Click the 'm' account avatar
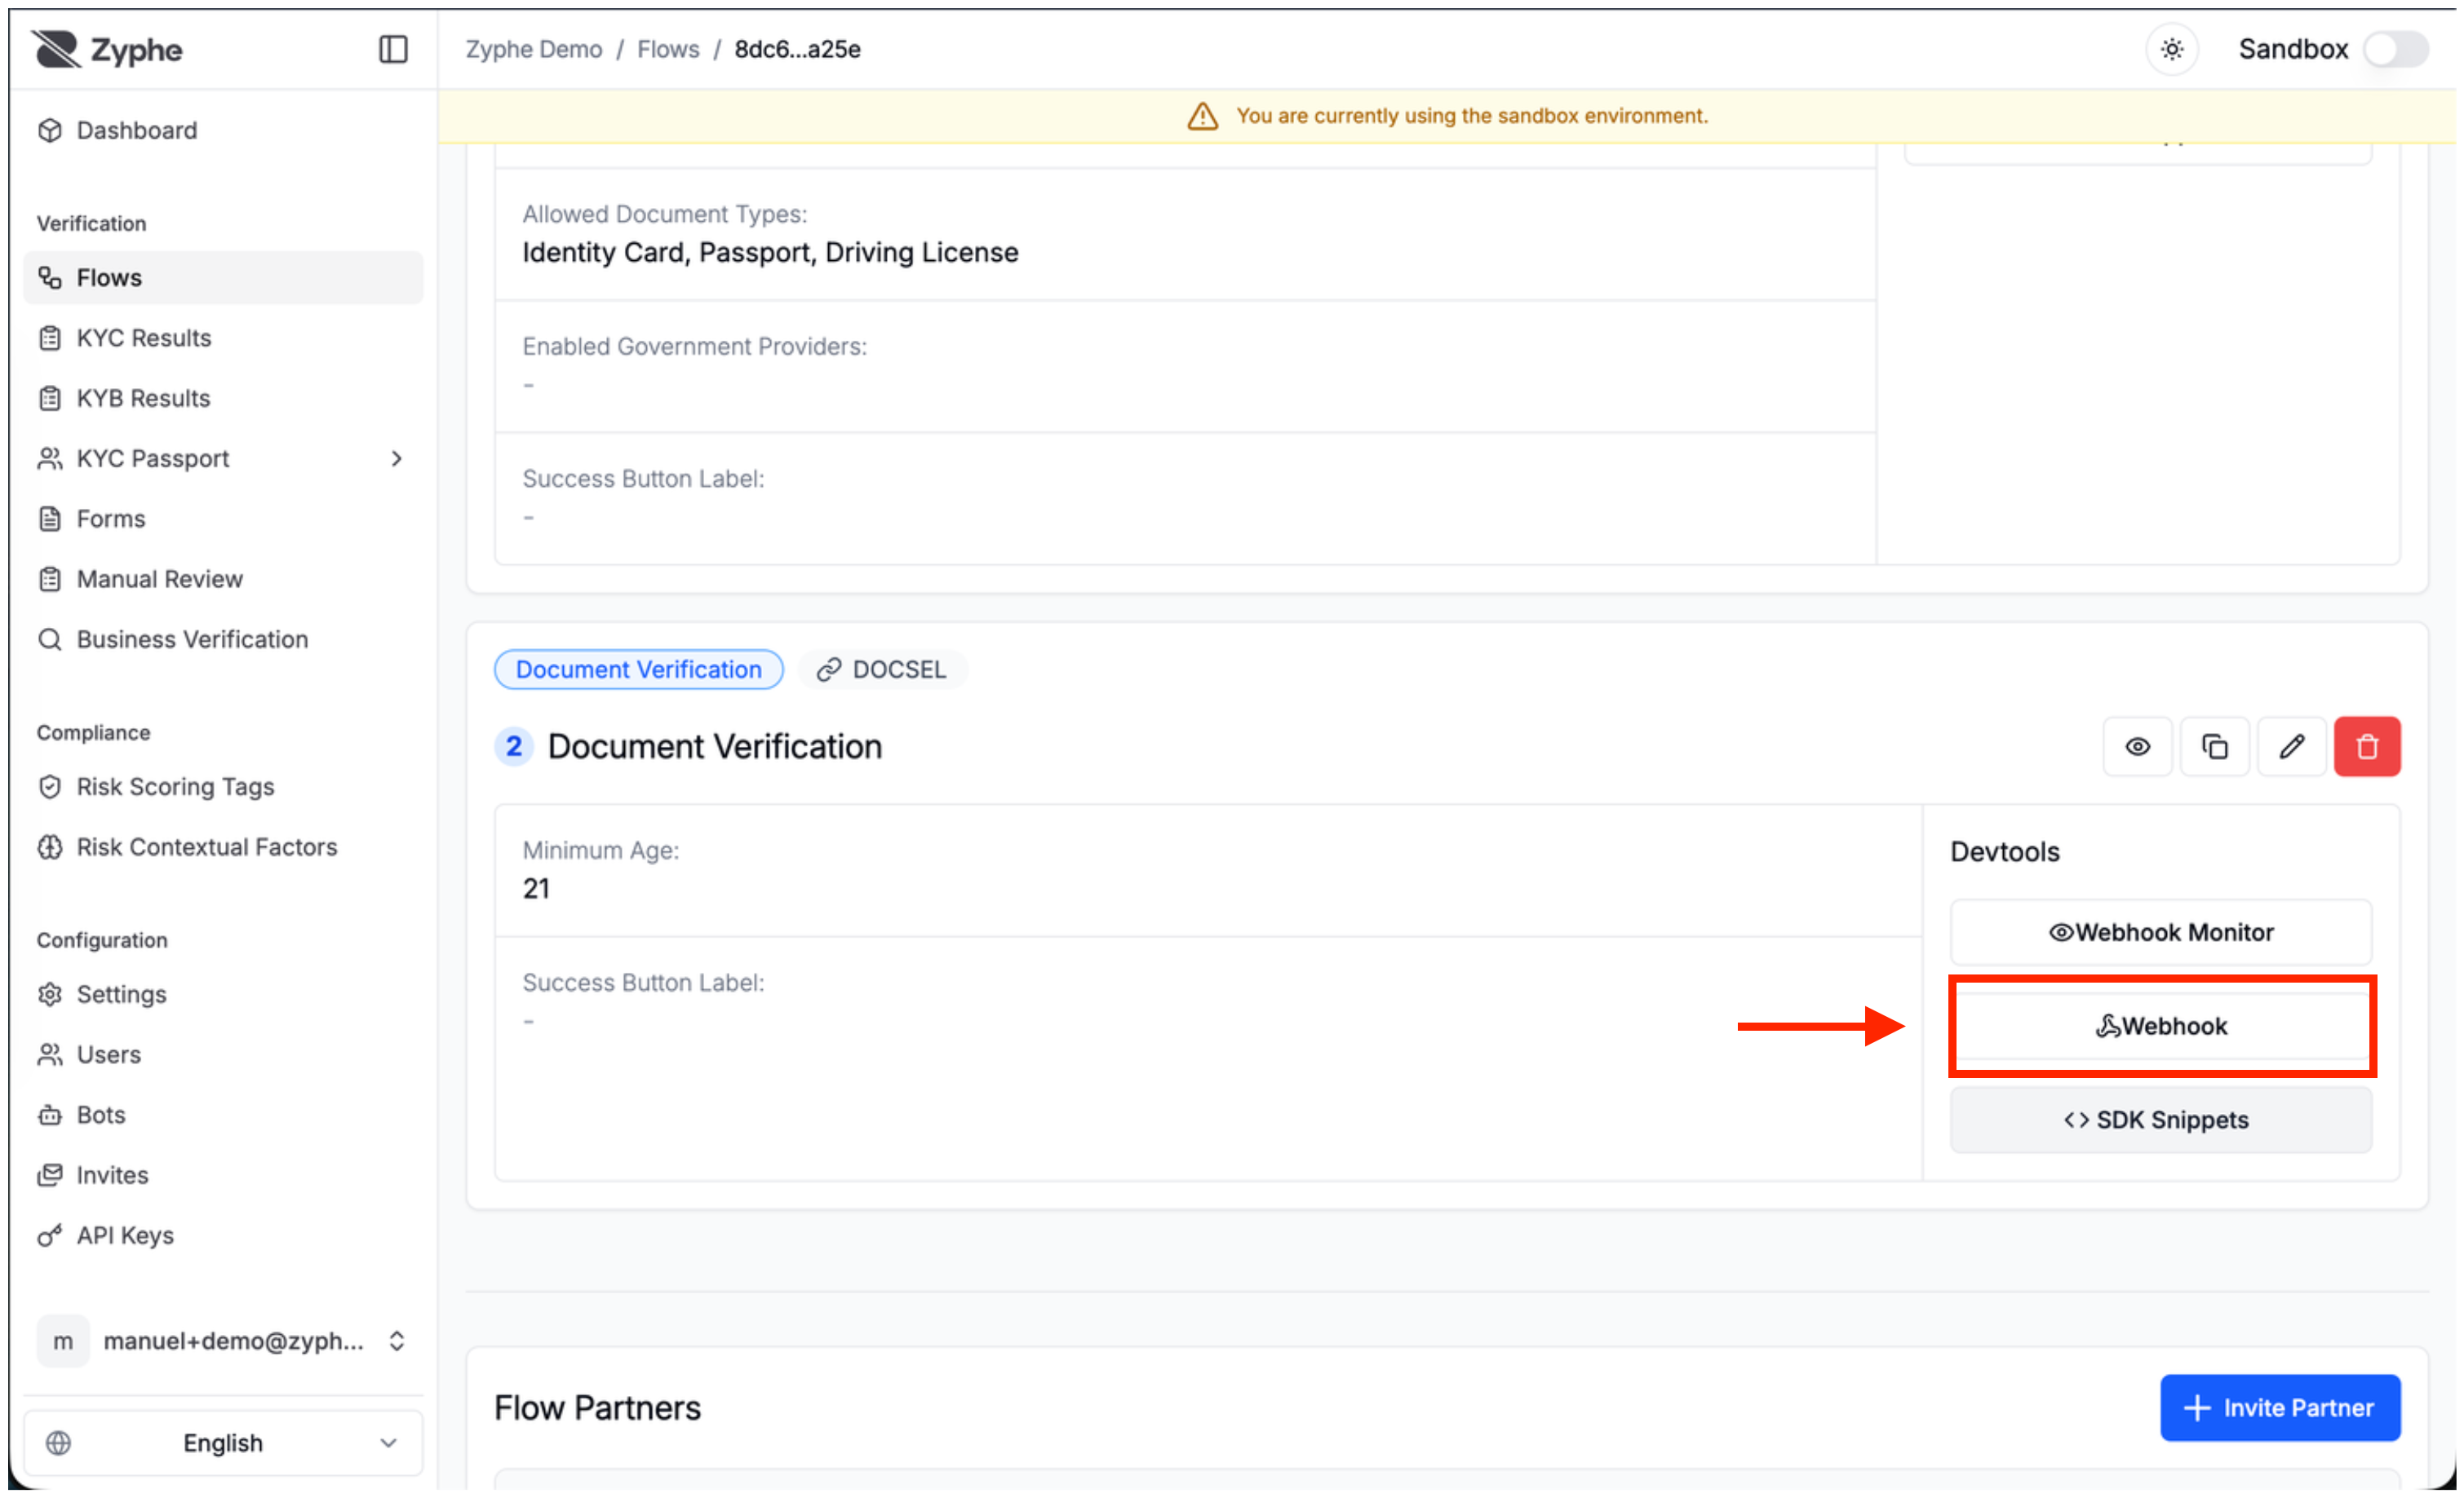 point(63,1340)
